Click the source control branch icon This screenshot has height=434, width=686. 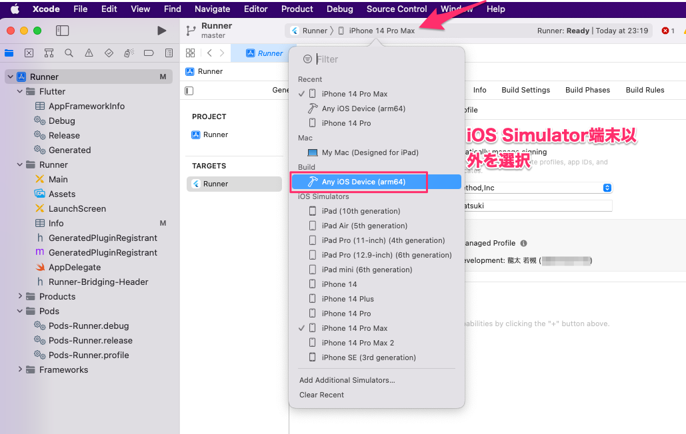tap(191, 31)
